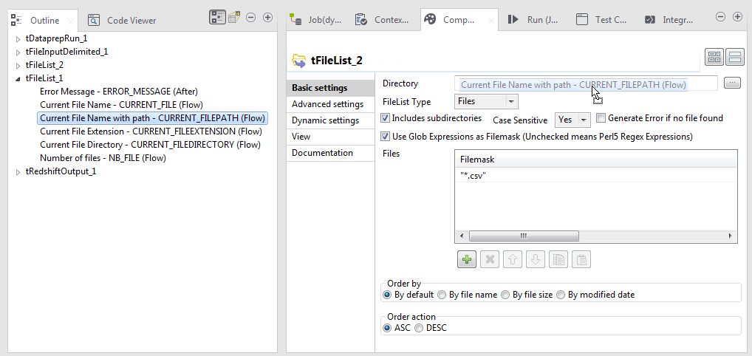752x356 pixels.
Task: Click the remove filemask X button
Action: [x=489, y=259]
